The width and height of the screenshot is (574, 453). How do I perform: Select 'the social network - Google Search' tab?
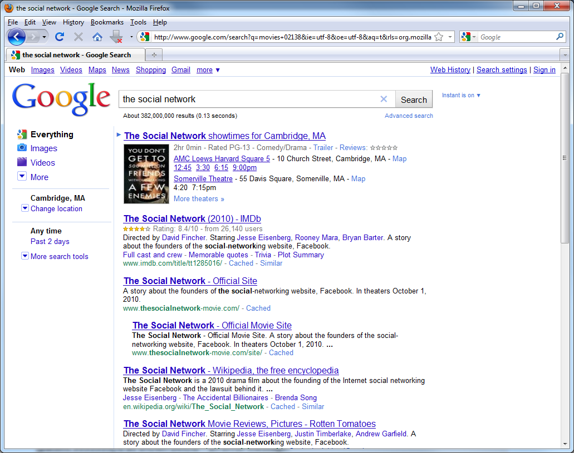pyautogui.click(x=75, y=55)
